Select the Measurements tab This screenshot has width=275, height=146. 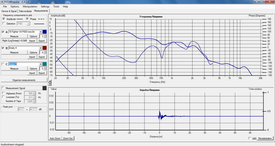41,11
